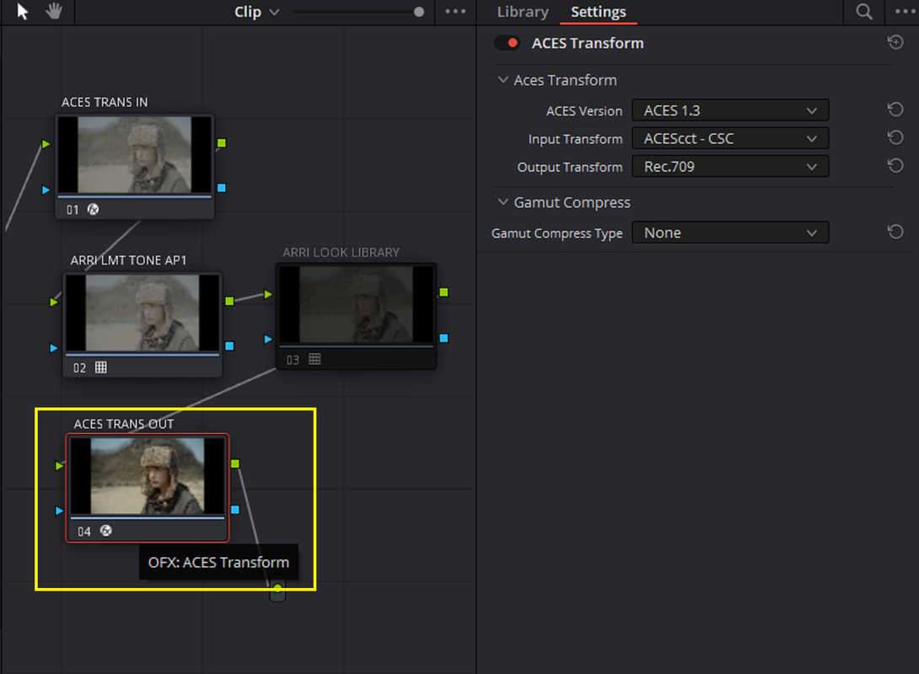Reset the Output Transform parameter
This screenshot has width=919, height=674.
coord(895,166)
